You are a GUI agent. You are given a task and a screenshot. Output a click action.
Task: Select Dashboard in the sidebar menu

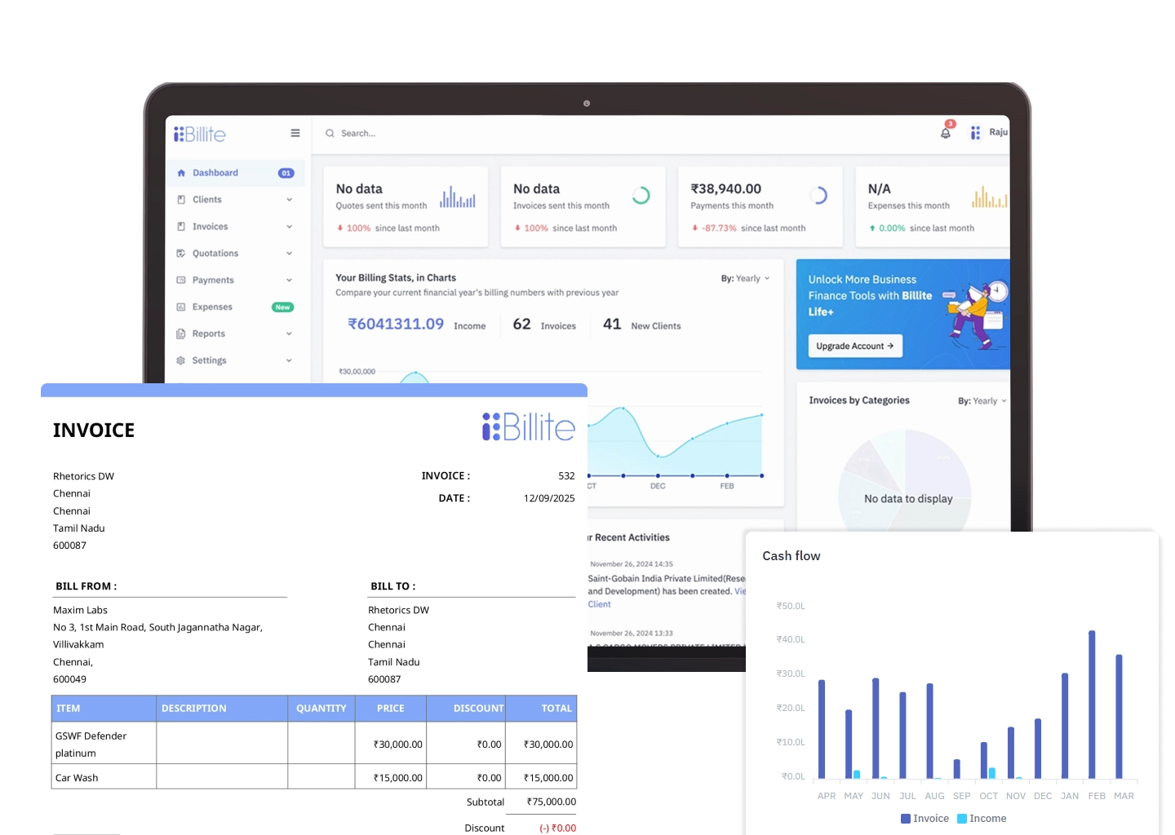tap(215, 173)
